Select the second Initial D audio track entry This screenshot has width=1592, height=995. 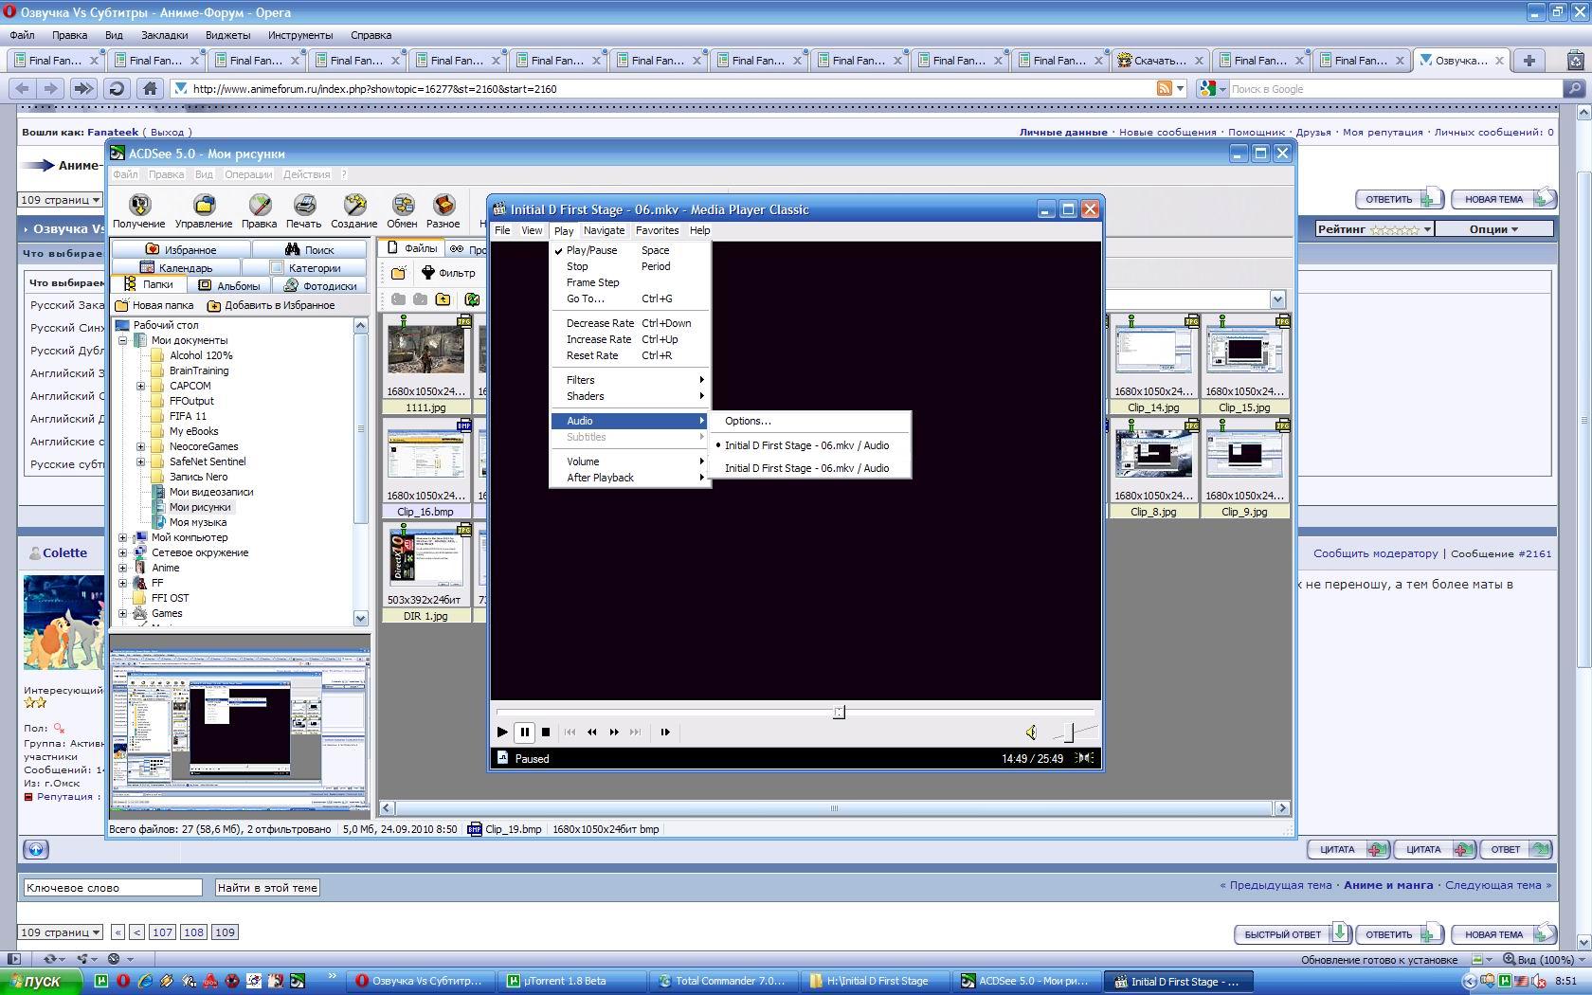click(810, 468)
